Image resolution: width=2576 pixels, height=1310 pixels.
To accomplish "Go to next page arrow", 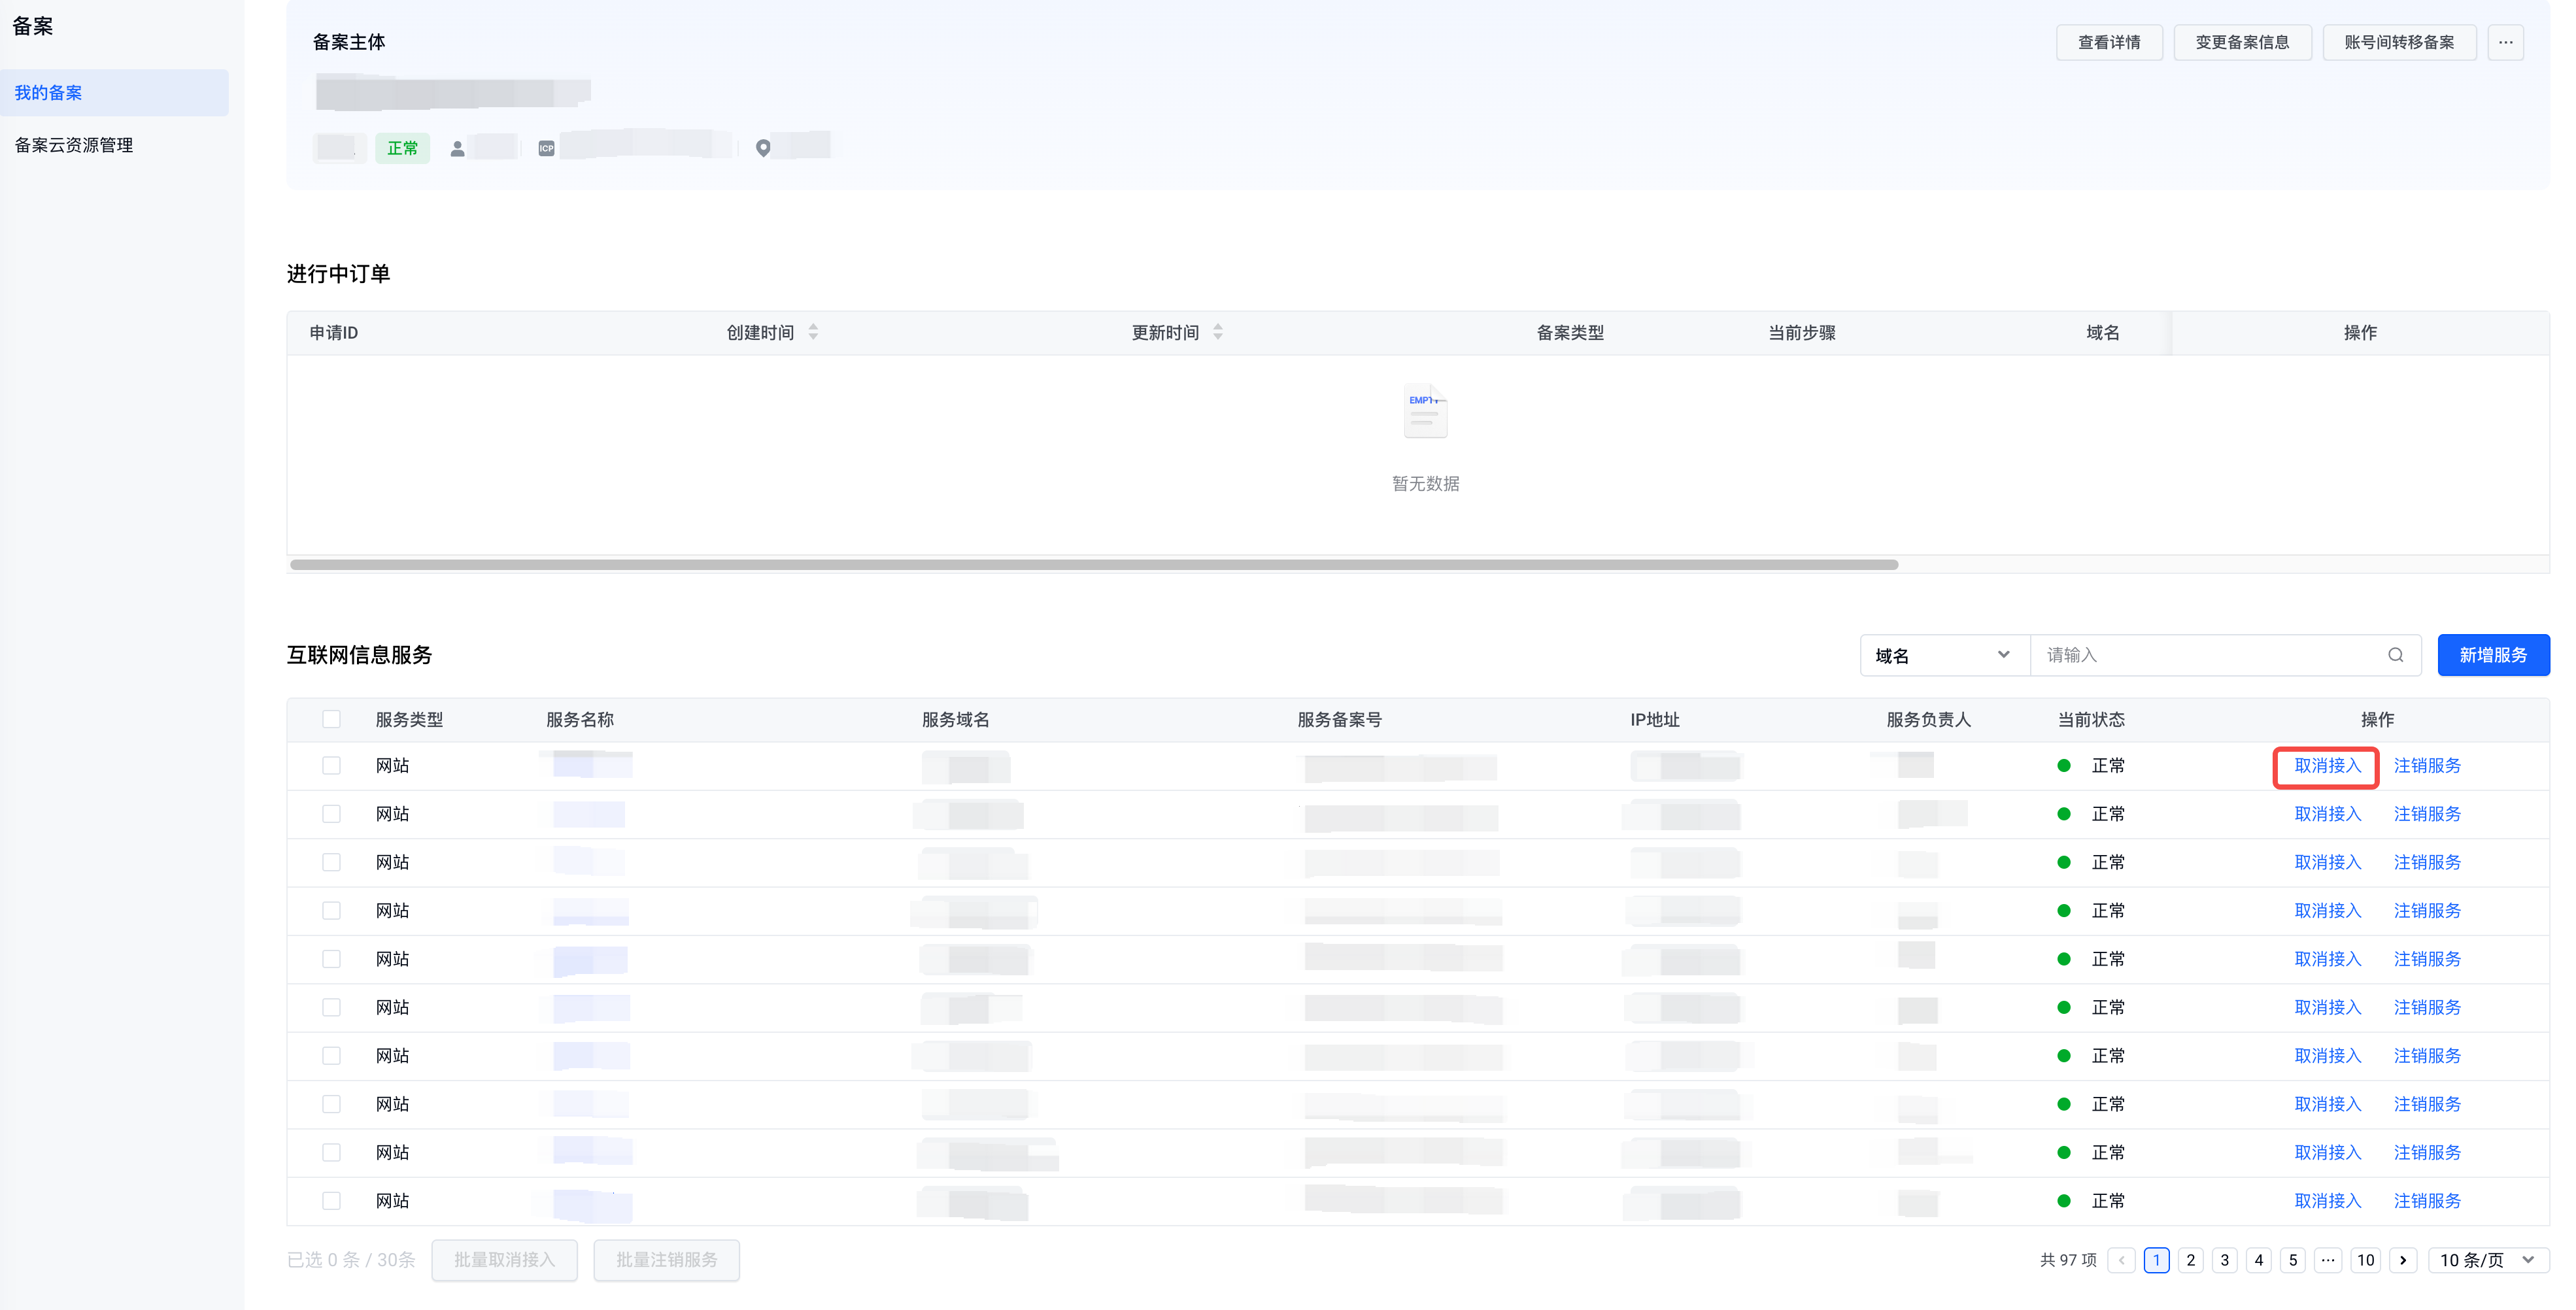I will [x=2403, y=1260].
